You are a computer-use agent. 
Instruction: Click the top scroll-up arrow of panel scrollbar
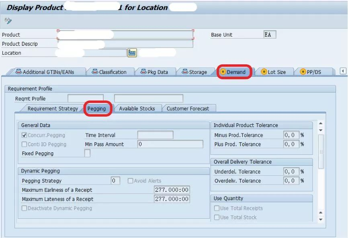pyautogui.click(x=321, y=123)
